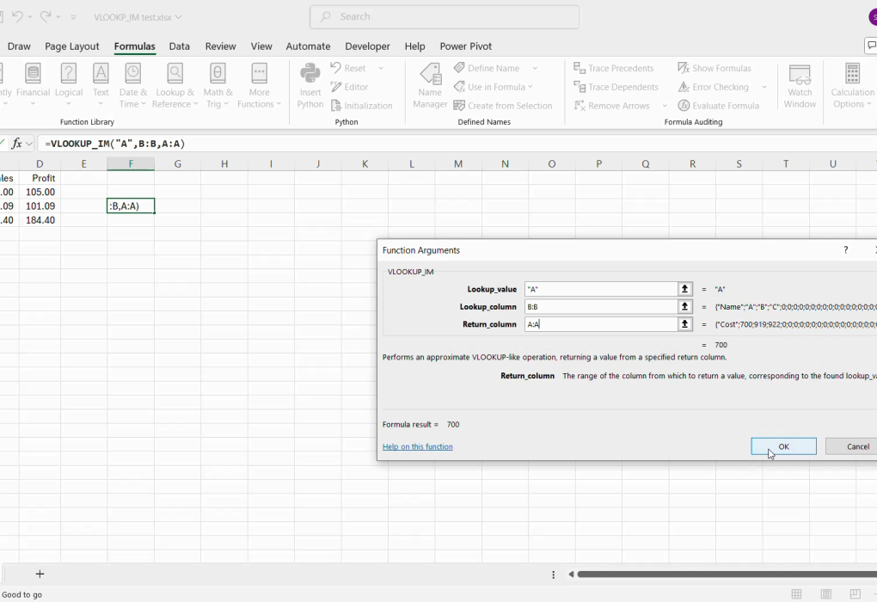Open the Name Manager

pos(430,86)
